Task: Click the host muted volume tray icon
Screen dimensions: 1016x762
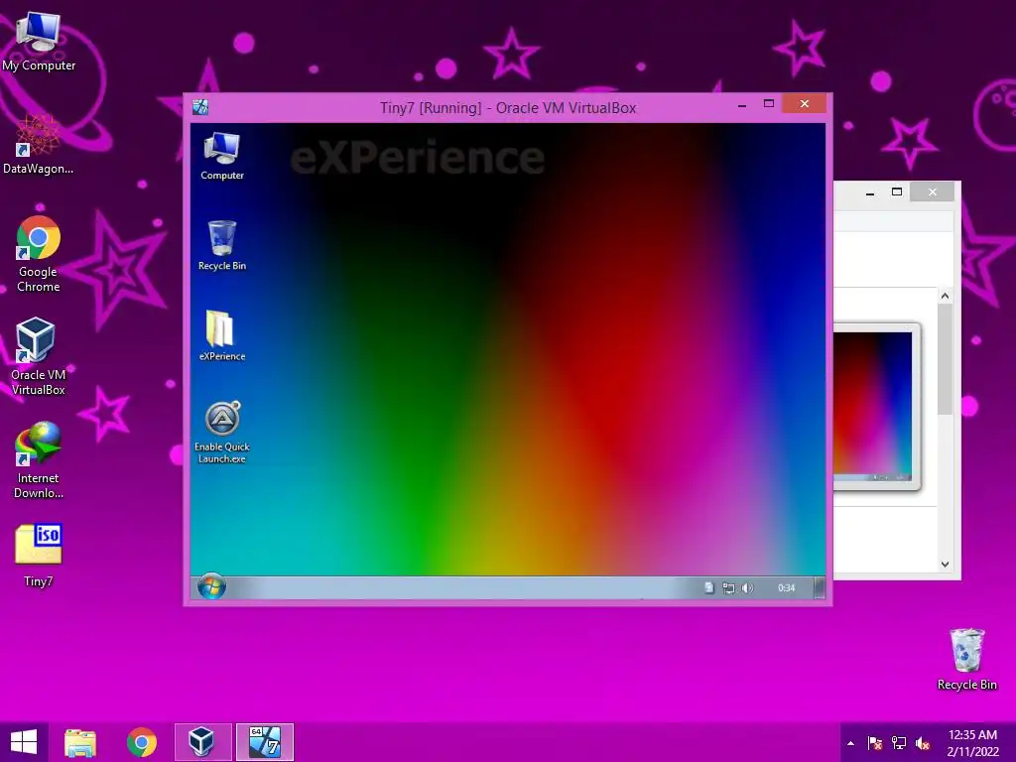Action: coord(923,743)
